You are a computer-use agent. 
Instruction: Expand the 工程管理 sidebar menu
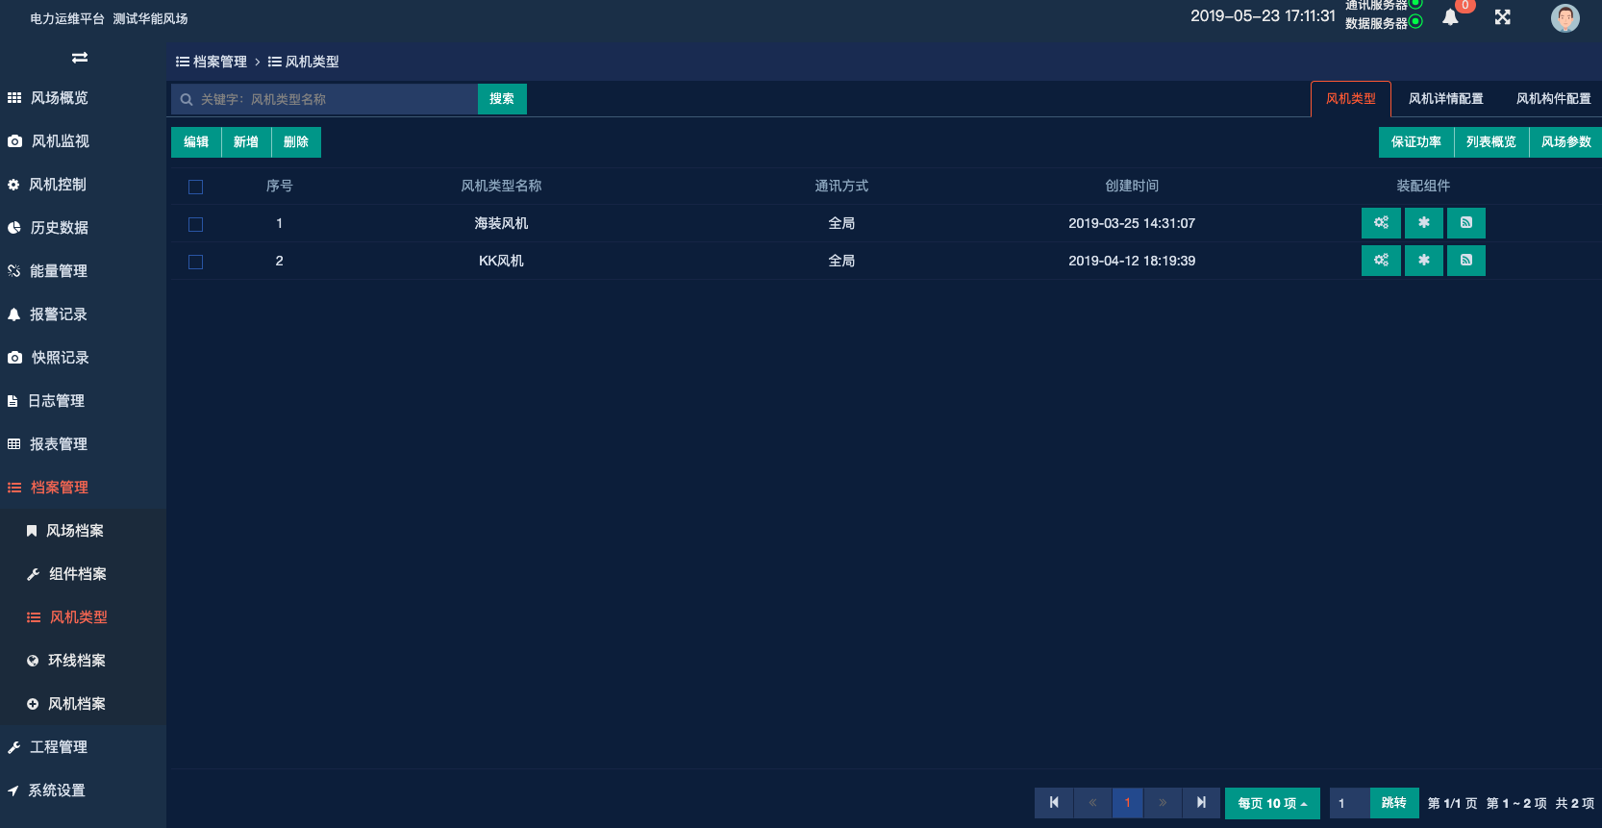tap(59, 747)
